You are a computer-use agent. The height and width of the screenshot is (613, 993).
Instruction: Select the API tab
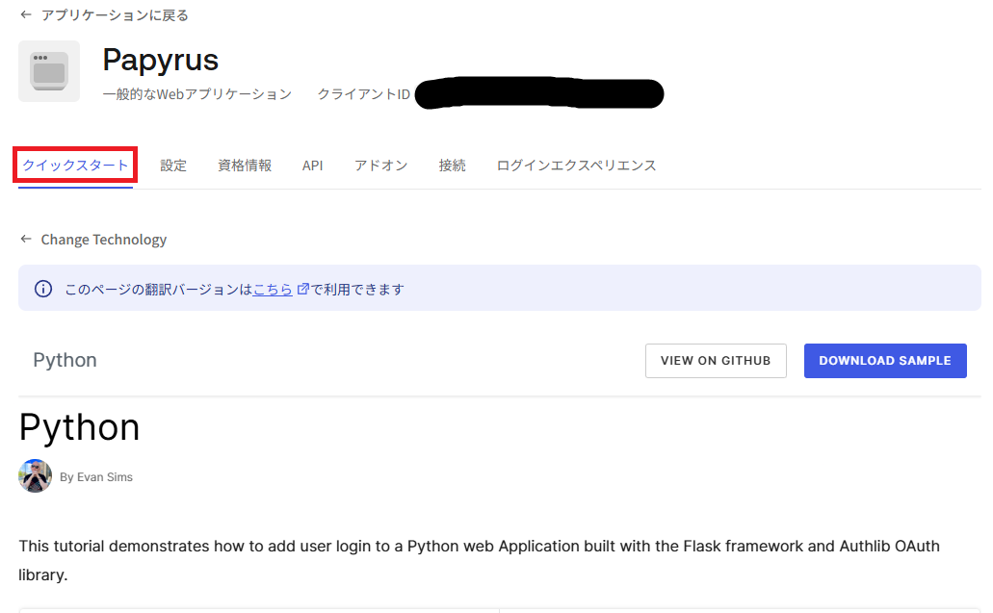tap(312, 166)
